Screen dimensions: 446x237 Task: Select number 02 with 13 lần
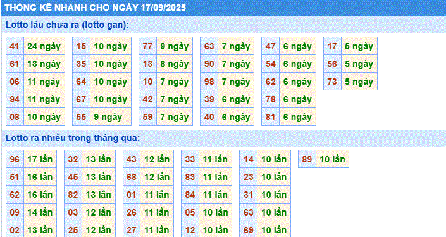15,229
